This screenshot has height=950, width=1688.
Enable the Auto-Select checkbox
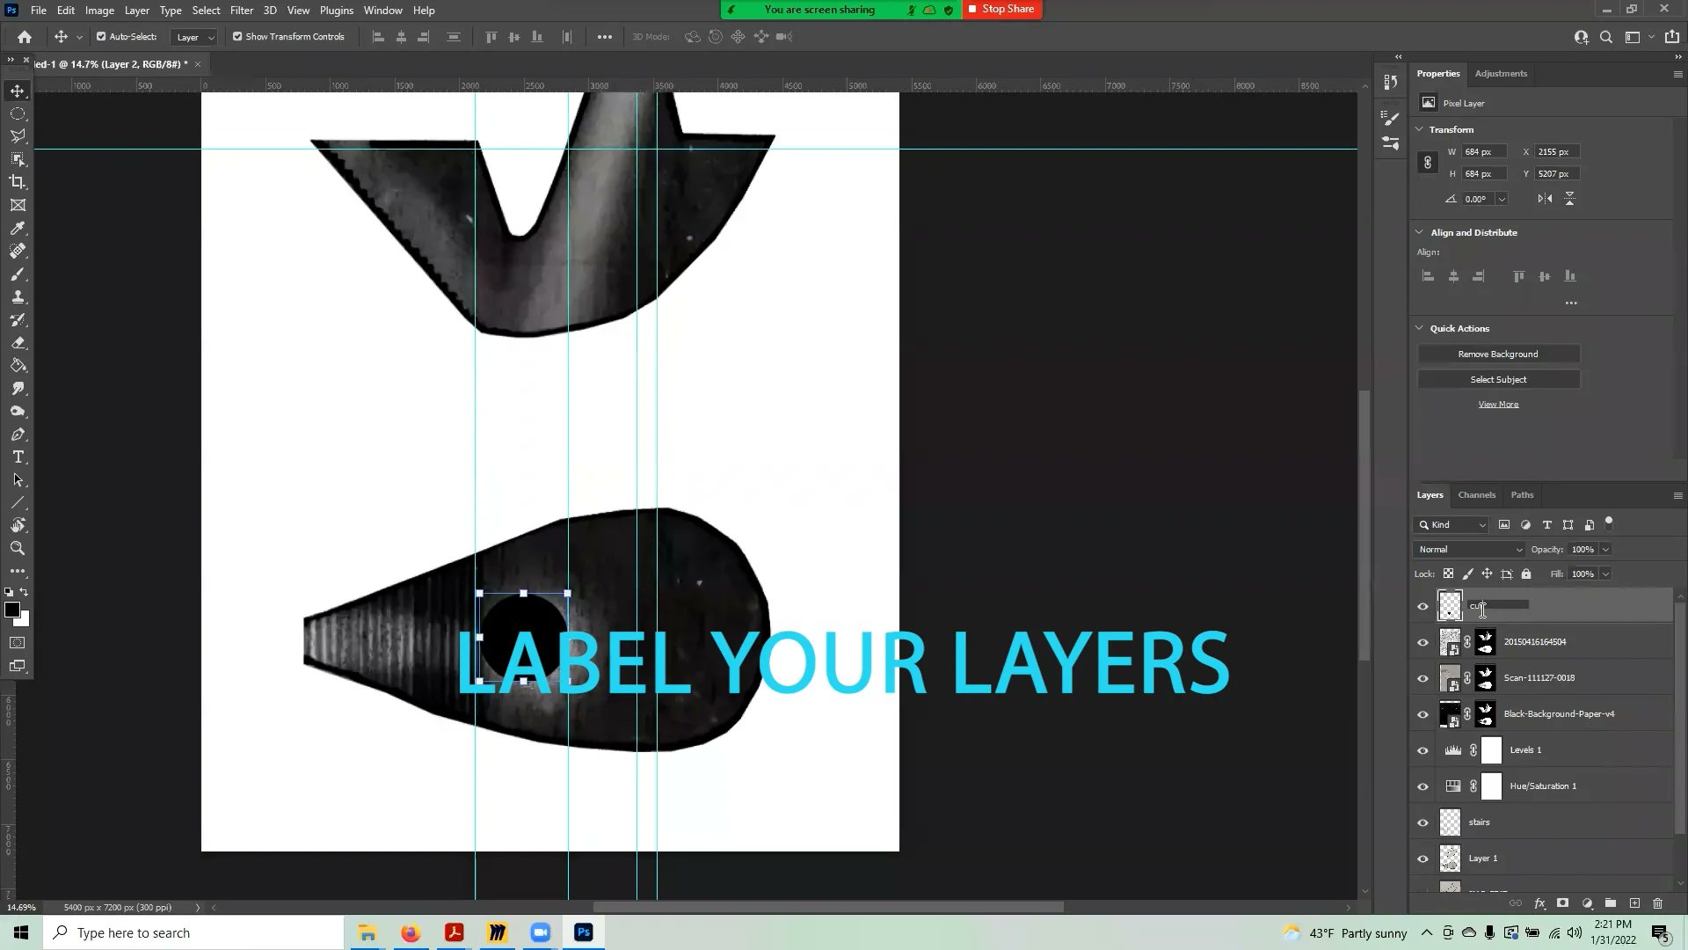[99, 36]
